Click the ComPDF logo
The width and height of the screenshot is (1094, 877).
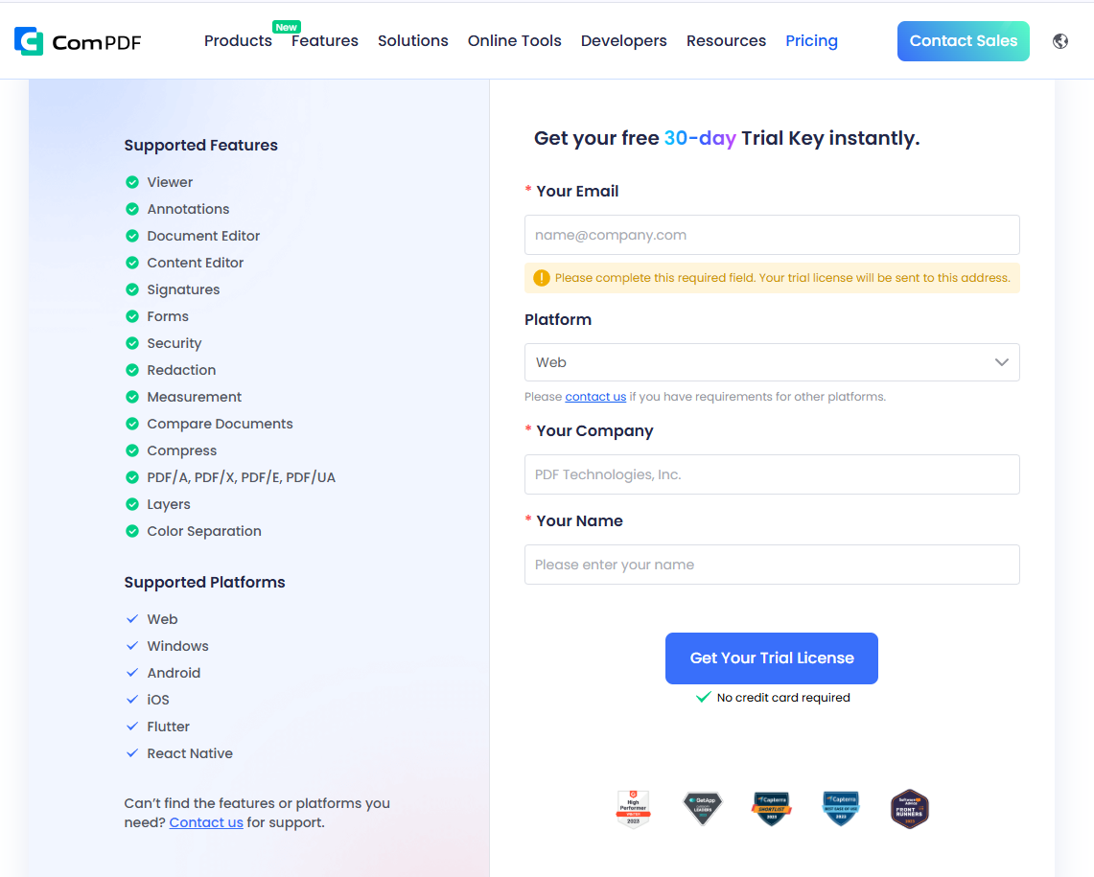[78, 41]
